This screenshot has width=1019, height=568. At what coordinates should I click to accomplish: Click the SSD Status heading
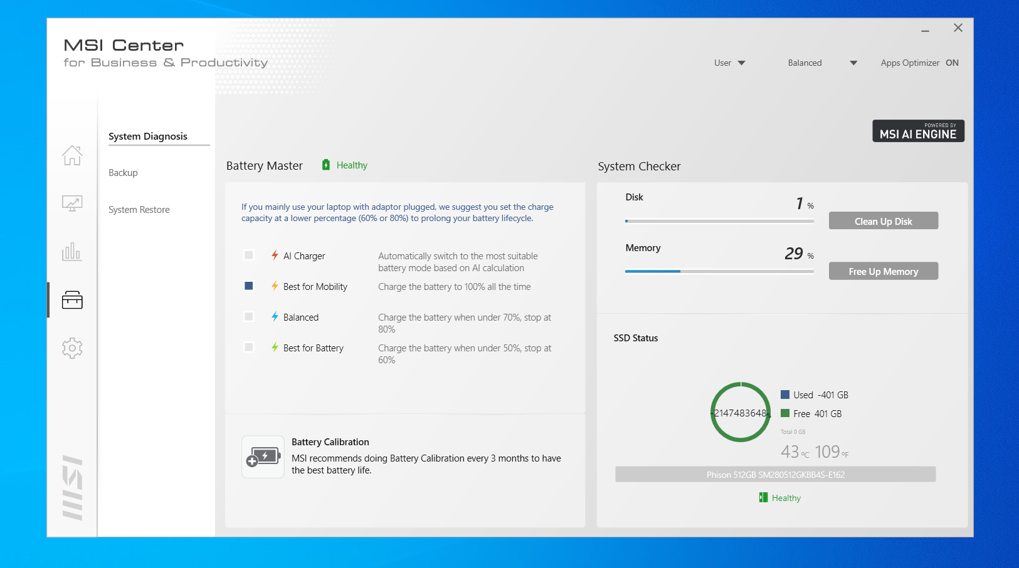(636, 338)
